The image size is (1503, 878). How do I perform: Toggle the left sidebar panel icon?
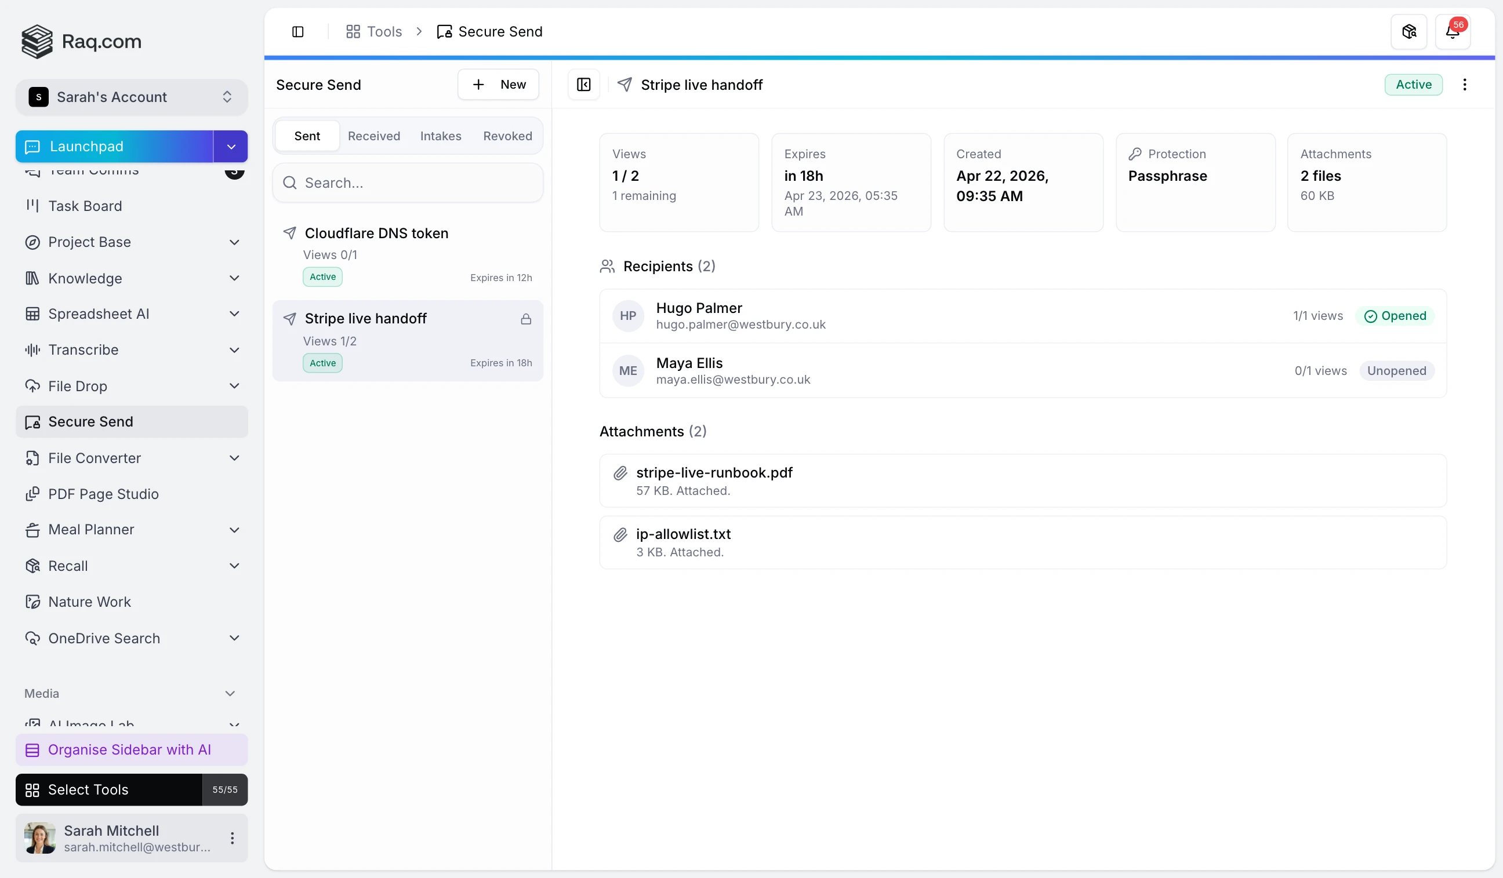(x=297, y=32)
